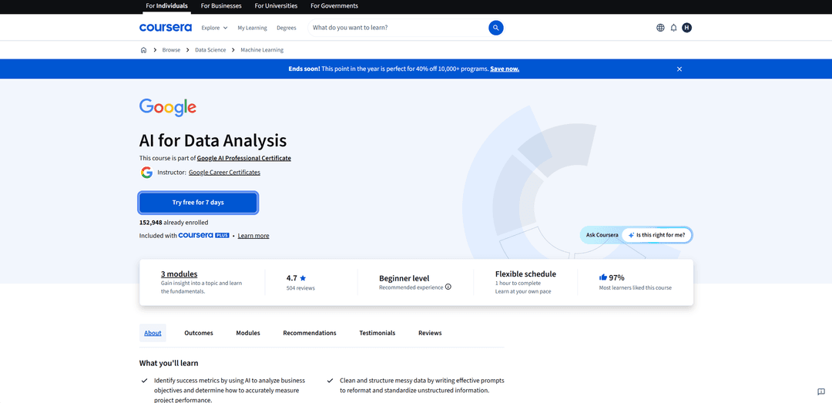Screen dimensions: 832x403
Task: Click the Flexible schedule heading
Action: point(526,274)
